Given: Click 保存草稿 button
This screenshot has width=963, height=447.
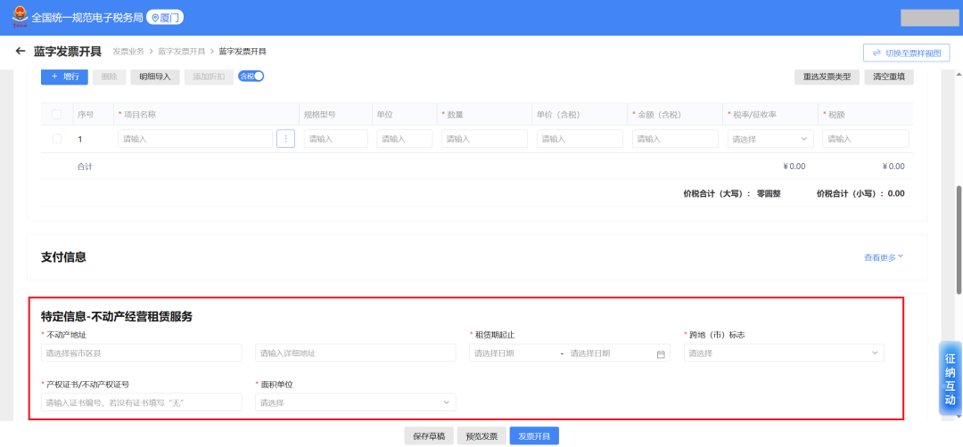Looking at the screenshot, I should point(429,436).
